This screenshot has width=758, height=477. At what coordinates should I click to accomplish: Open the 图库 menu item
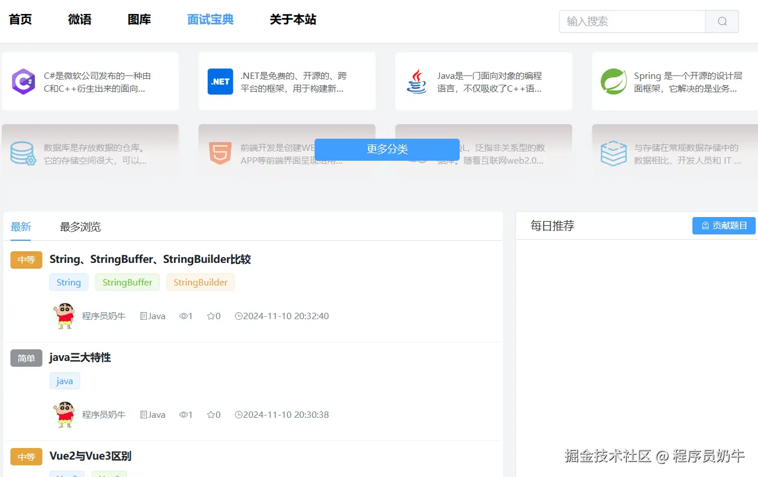click(x=139, y=19)
